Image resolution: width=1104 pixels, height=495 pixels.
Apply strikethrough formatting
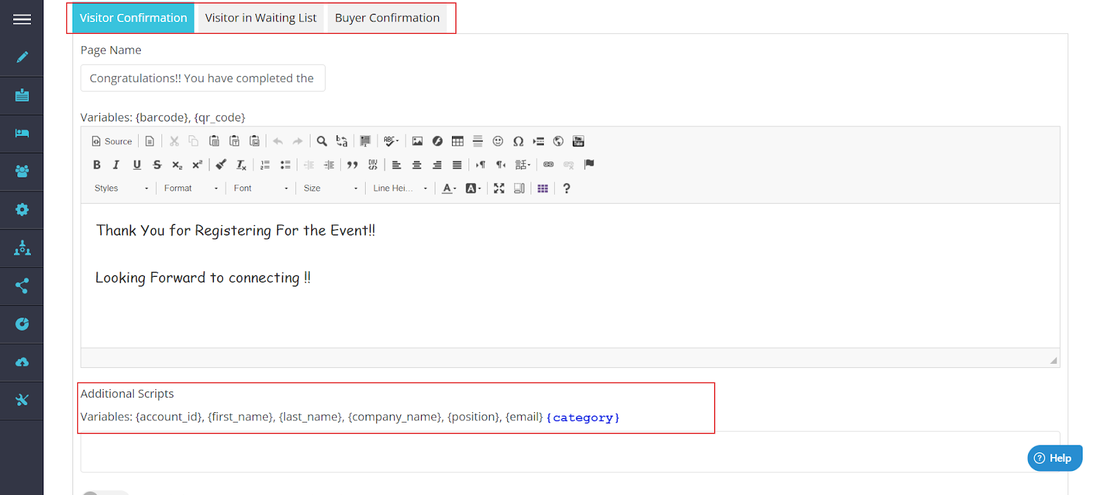[x=157, y=164]
